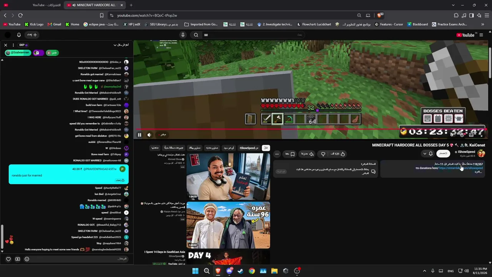The image size is (492, 277).
Task: Open live chat three-dot options menu
Action: (13, 45)
